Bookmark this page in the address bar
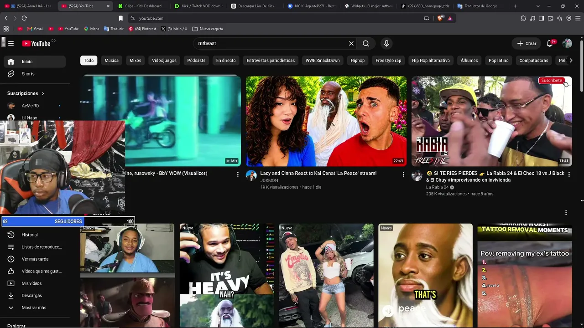Screen dimensions: 584x328 120,18
